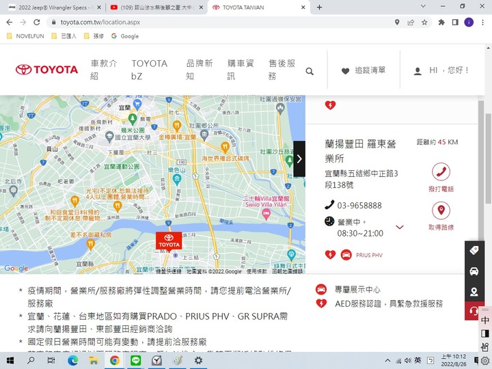Click the location permission icon in address bar

pos(397,23)
